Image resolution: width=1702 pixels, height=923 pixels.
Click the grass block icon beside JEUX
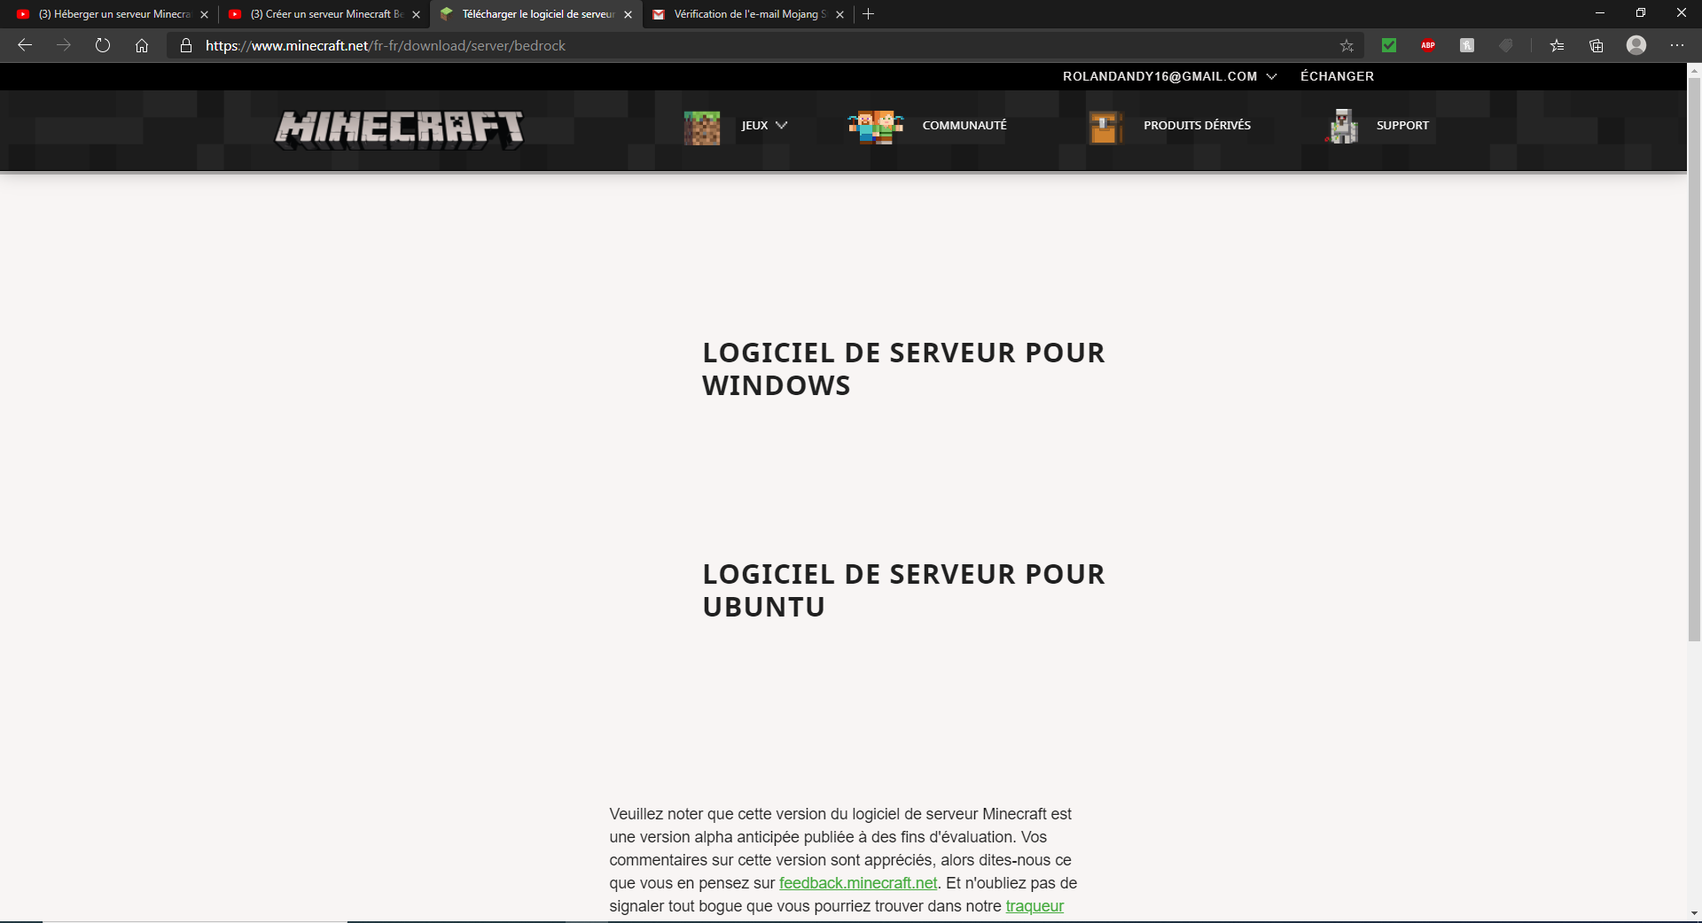point(702,128)
